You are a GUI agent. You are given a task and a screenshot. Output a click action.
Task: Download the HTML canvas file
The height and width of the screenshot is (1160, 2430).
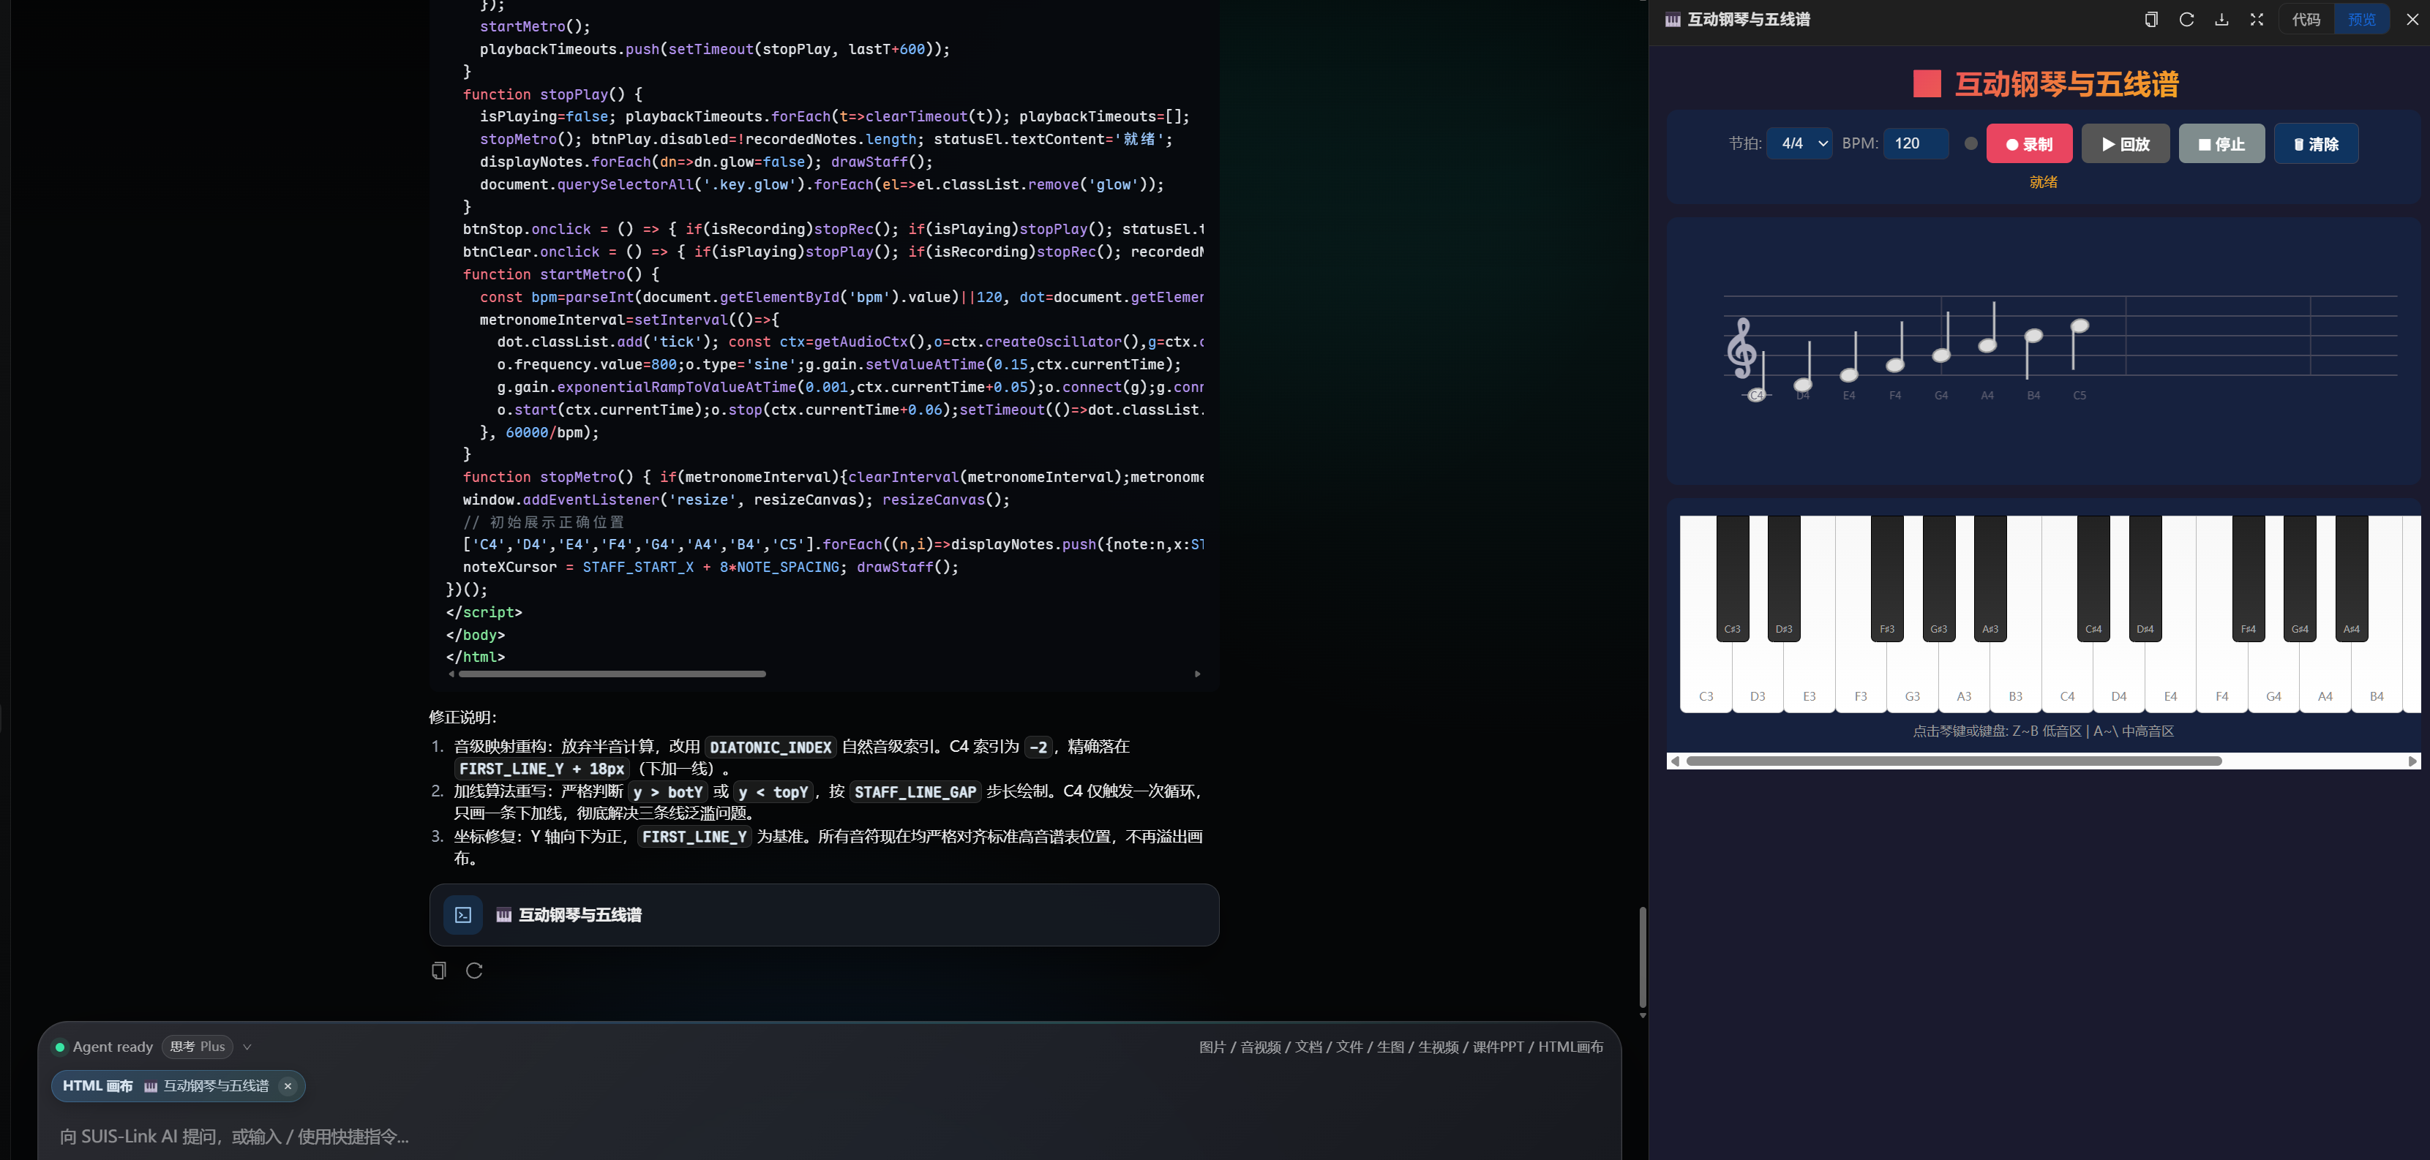coord(2221,20)
